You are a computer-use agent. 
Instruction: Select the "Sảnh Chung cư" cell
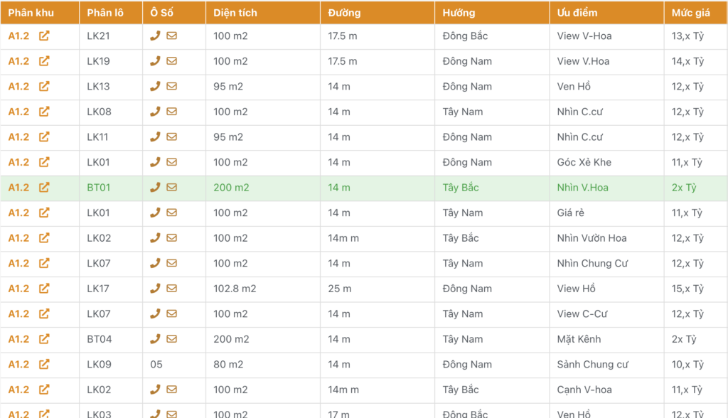pyautogui.click(x=592, y=365)
